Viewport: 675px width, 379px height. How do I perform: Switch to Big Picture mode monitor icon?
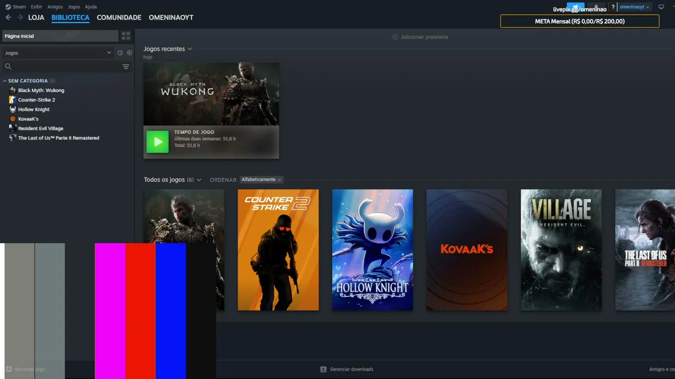(x=661, y=7)
